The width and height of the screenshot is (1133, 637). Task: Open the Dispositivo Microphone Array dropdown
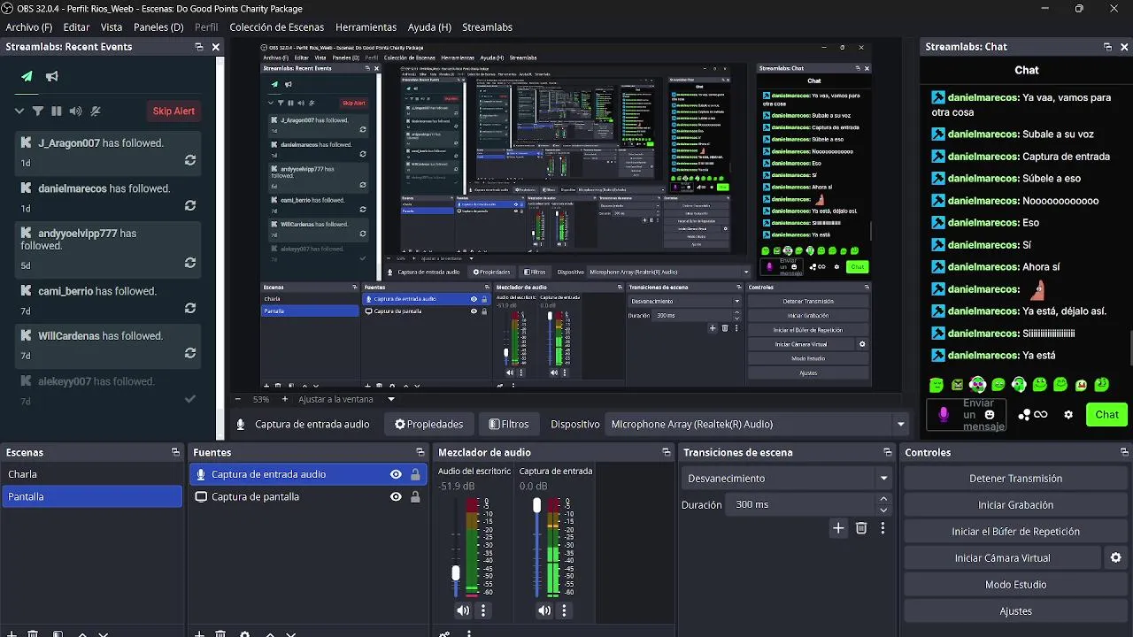758,424
